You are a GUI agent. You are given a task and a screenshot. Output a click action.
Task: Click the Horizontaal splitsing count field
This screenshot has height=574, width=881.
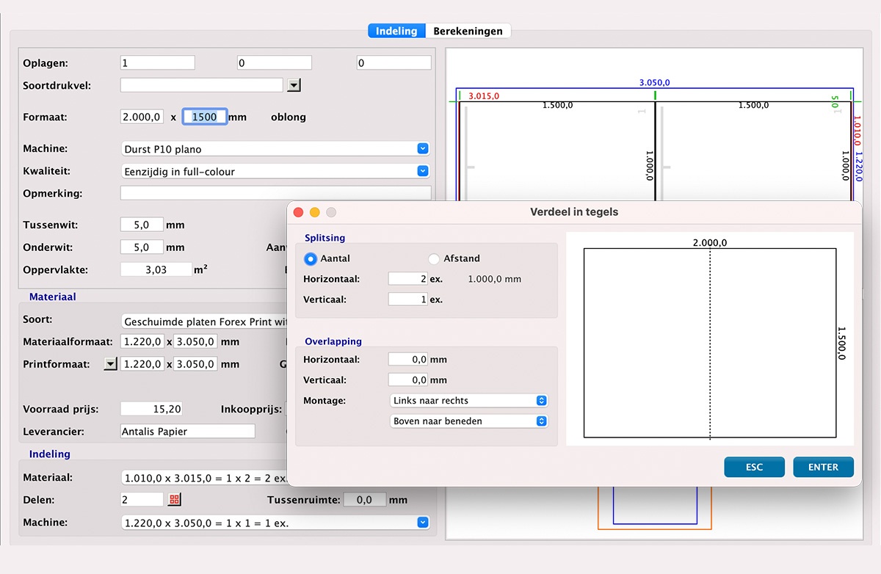(407, 279)
